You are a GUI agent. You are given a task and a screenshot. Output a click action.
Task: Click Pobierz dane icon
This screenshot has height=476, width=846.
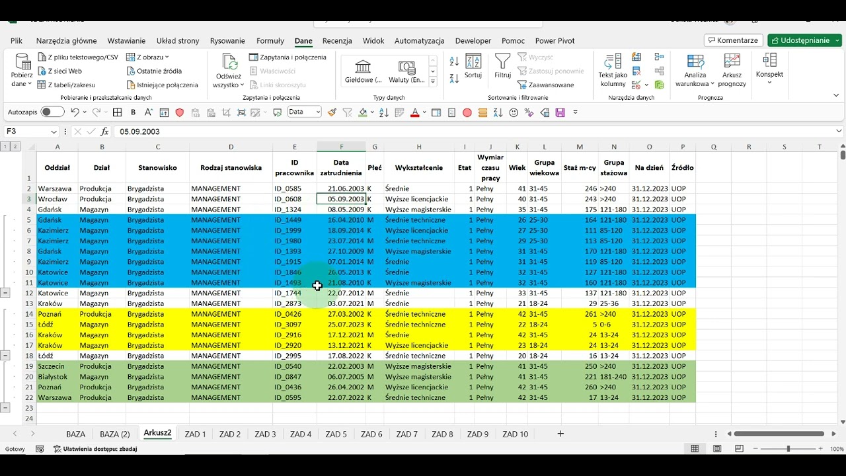[22, 61]
